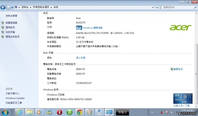
Task: Open Windows Explorer folder icon in taskbar
Action: coord(29,112)
